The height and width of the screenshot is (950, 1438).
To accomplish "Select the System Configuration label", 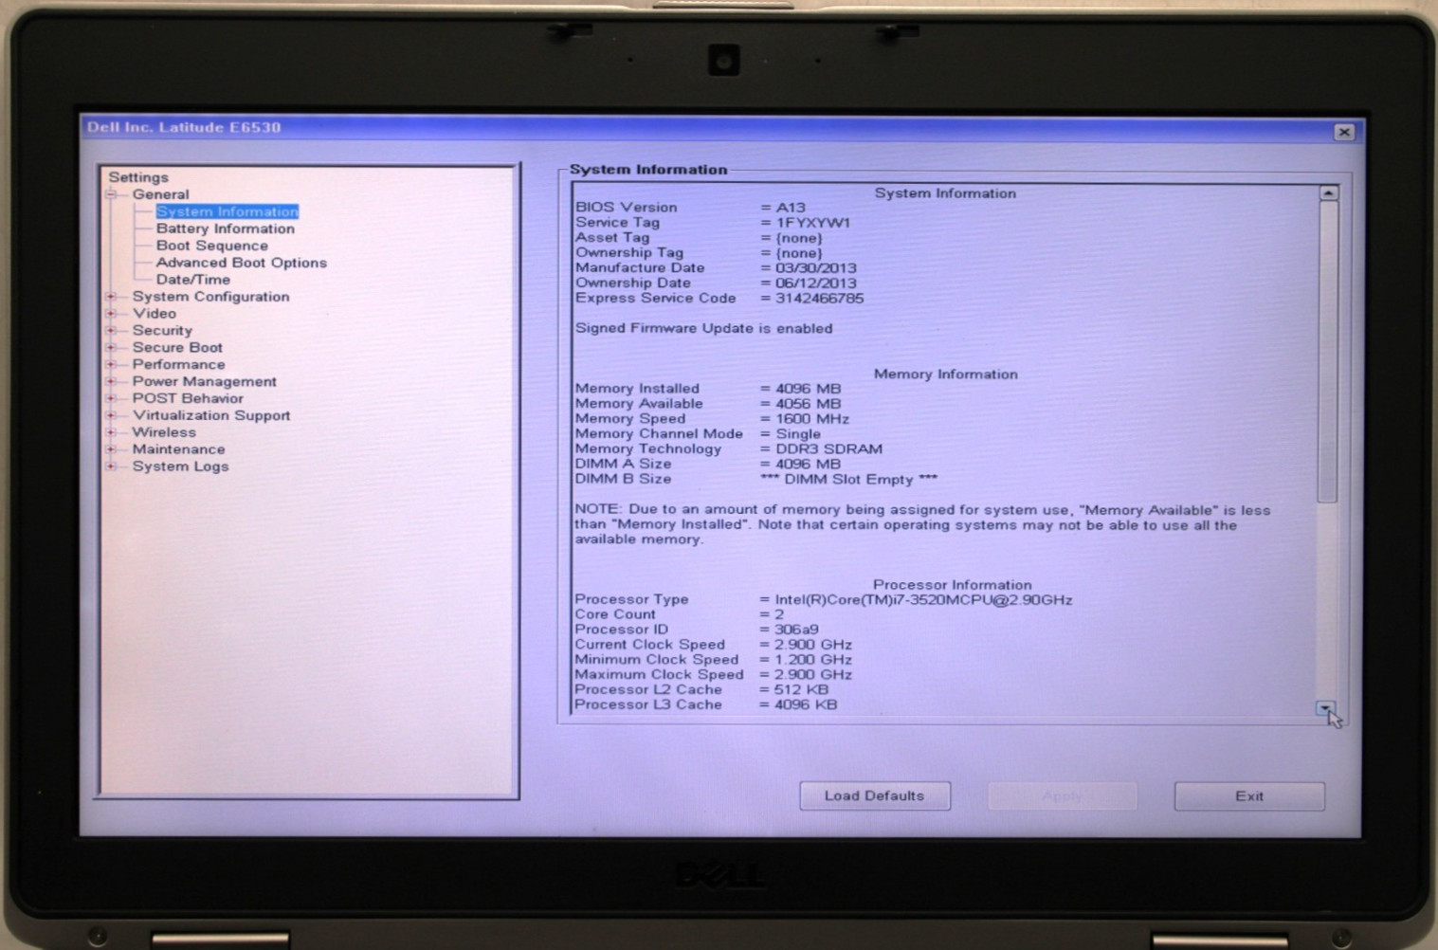I will click(x=211, y=297).
